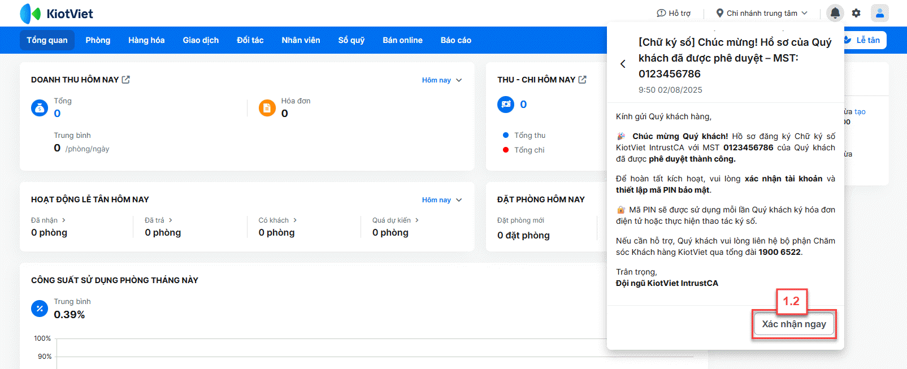Click the 100% chart axis label
The image size is (907, 369).
(42, 338)
